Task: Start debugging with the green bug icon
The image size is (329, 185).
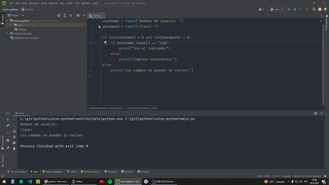Action: 295,9
